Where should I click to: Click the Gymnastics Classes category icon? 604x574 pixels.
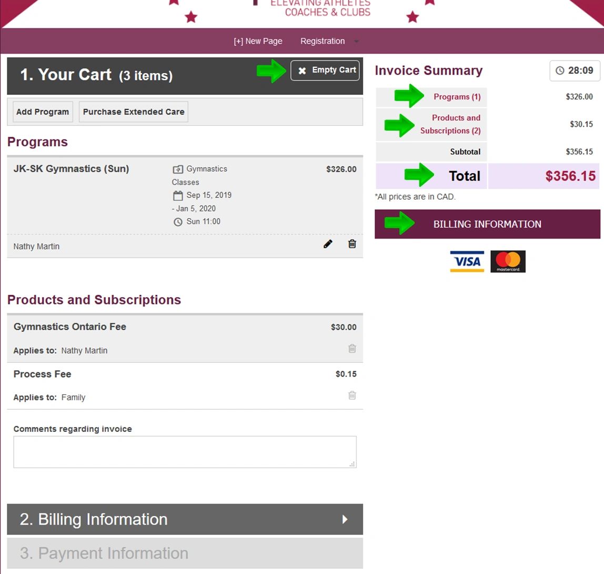coord(178,169)
